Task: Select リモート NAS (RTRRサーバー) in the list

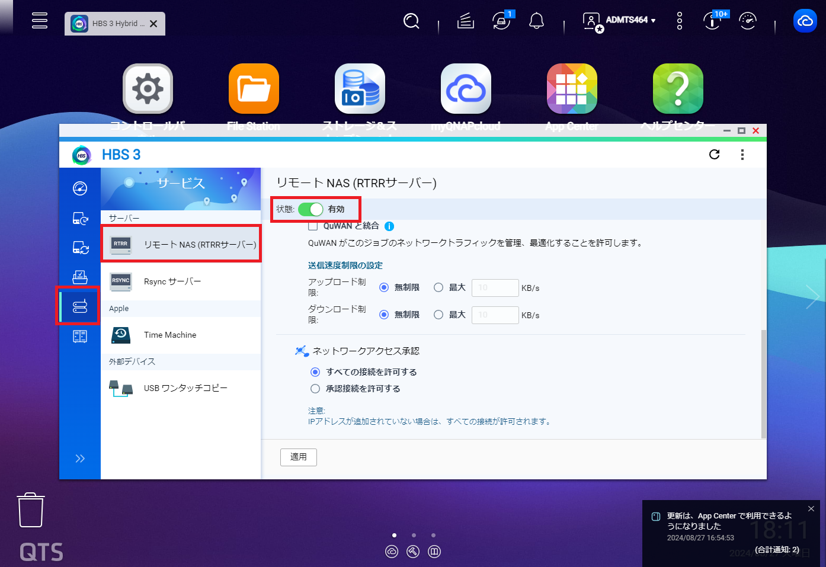Action: (181, 244)
